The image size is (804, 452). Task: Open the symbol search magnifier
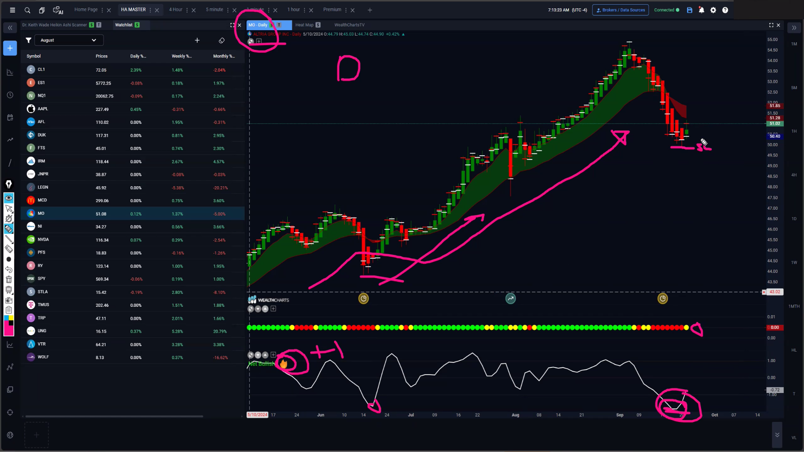point(27,10)
